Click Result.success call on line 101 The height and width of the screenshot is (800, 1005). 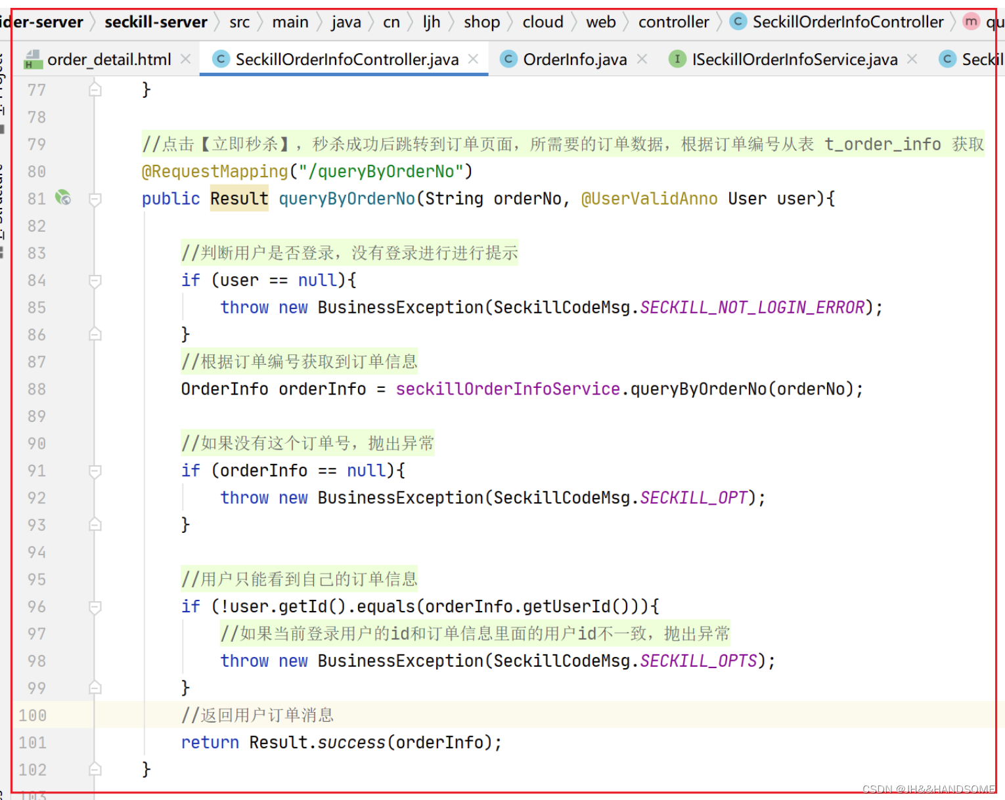click(317, 742)
